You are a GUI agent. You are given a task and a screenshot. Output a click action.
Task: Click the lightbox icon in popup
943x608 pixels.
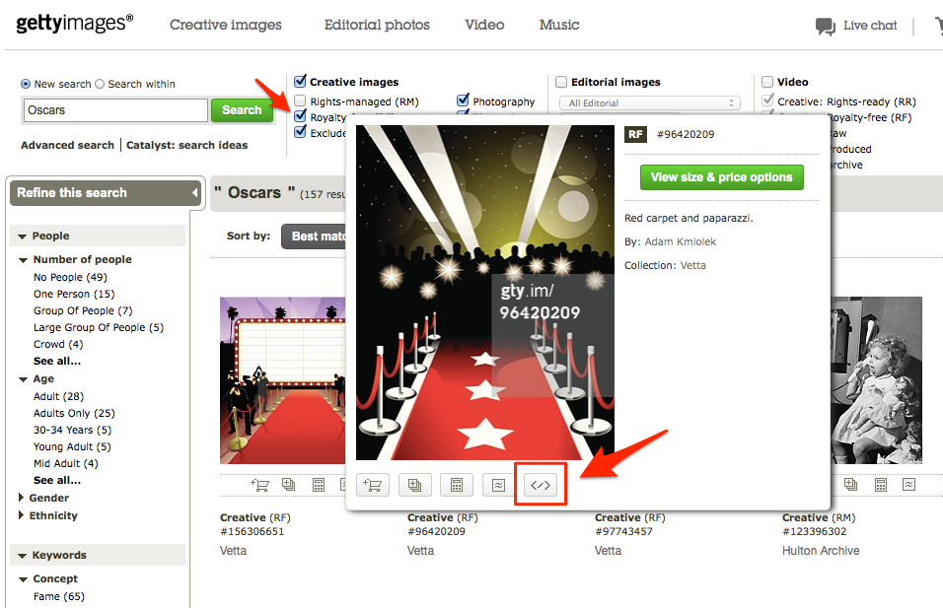tap(414, 485)
